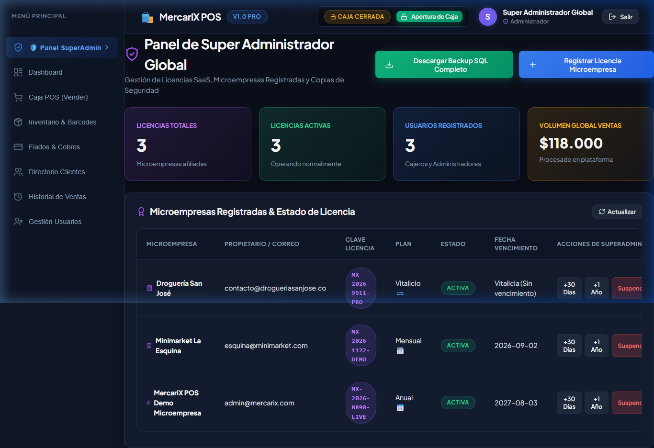Select Panel SuperAdmin in sidebar

point(62,47)
